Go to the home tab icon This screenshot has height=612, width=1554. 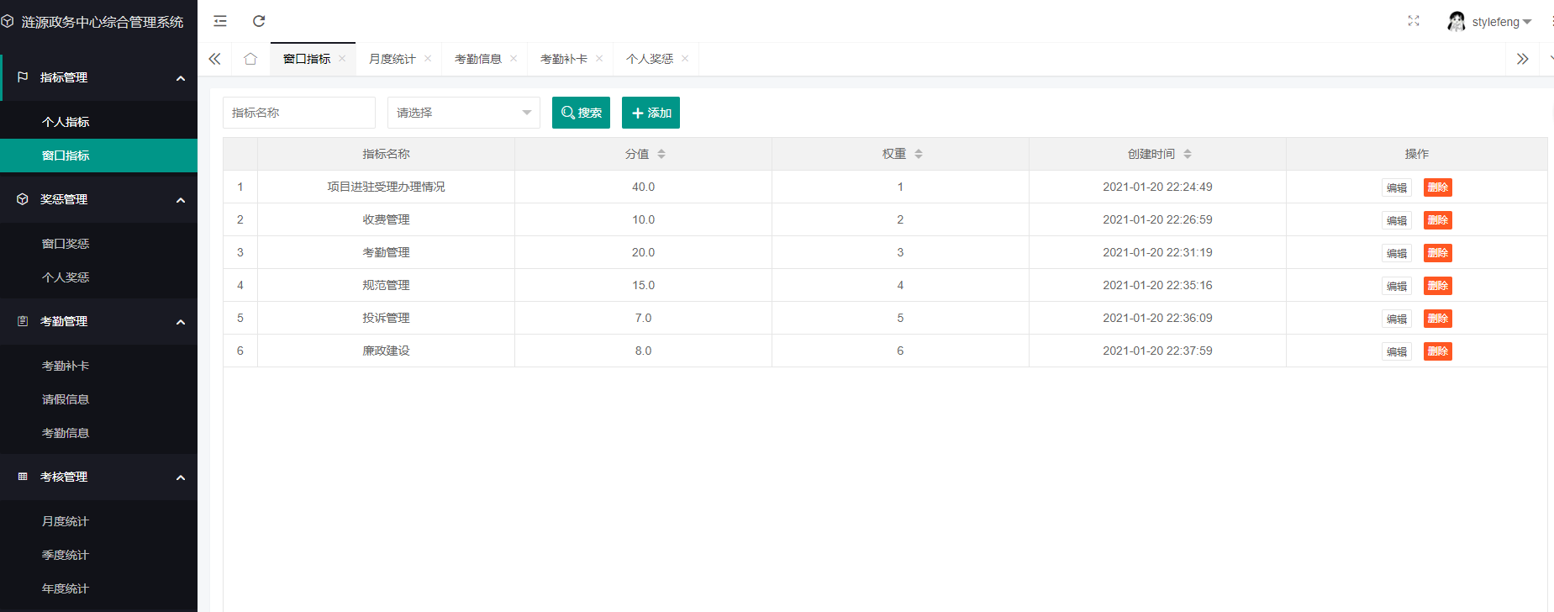(x=250, y=59)
